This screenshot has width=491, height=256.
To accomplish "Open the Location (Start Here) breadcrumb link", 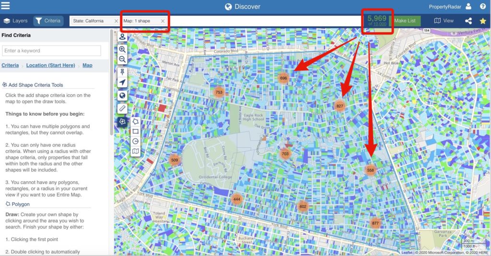I will tap(50, 65).
